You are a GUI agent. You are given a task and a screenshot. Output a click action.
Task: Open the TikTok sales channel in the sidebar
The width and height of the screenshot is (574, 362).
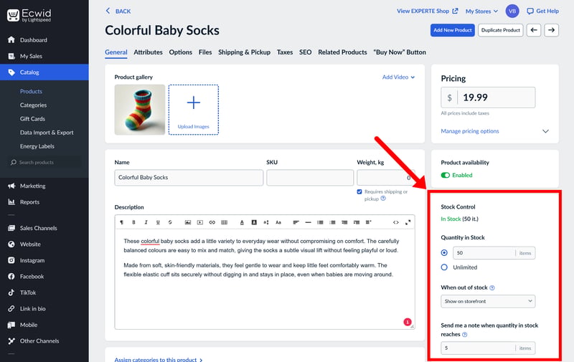(x=28, y=292)
